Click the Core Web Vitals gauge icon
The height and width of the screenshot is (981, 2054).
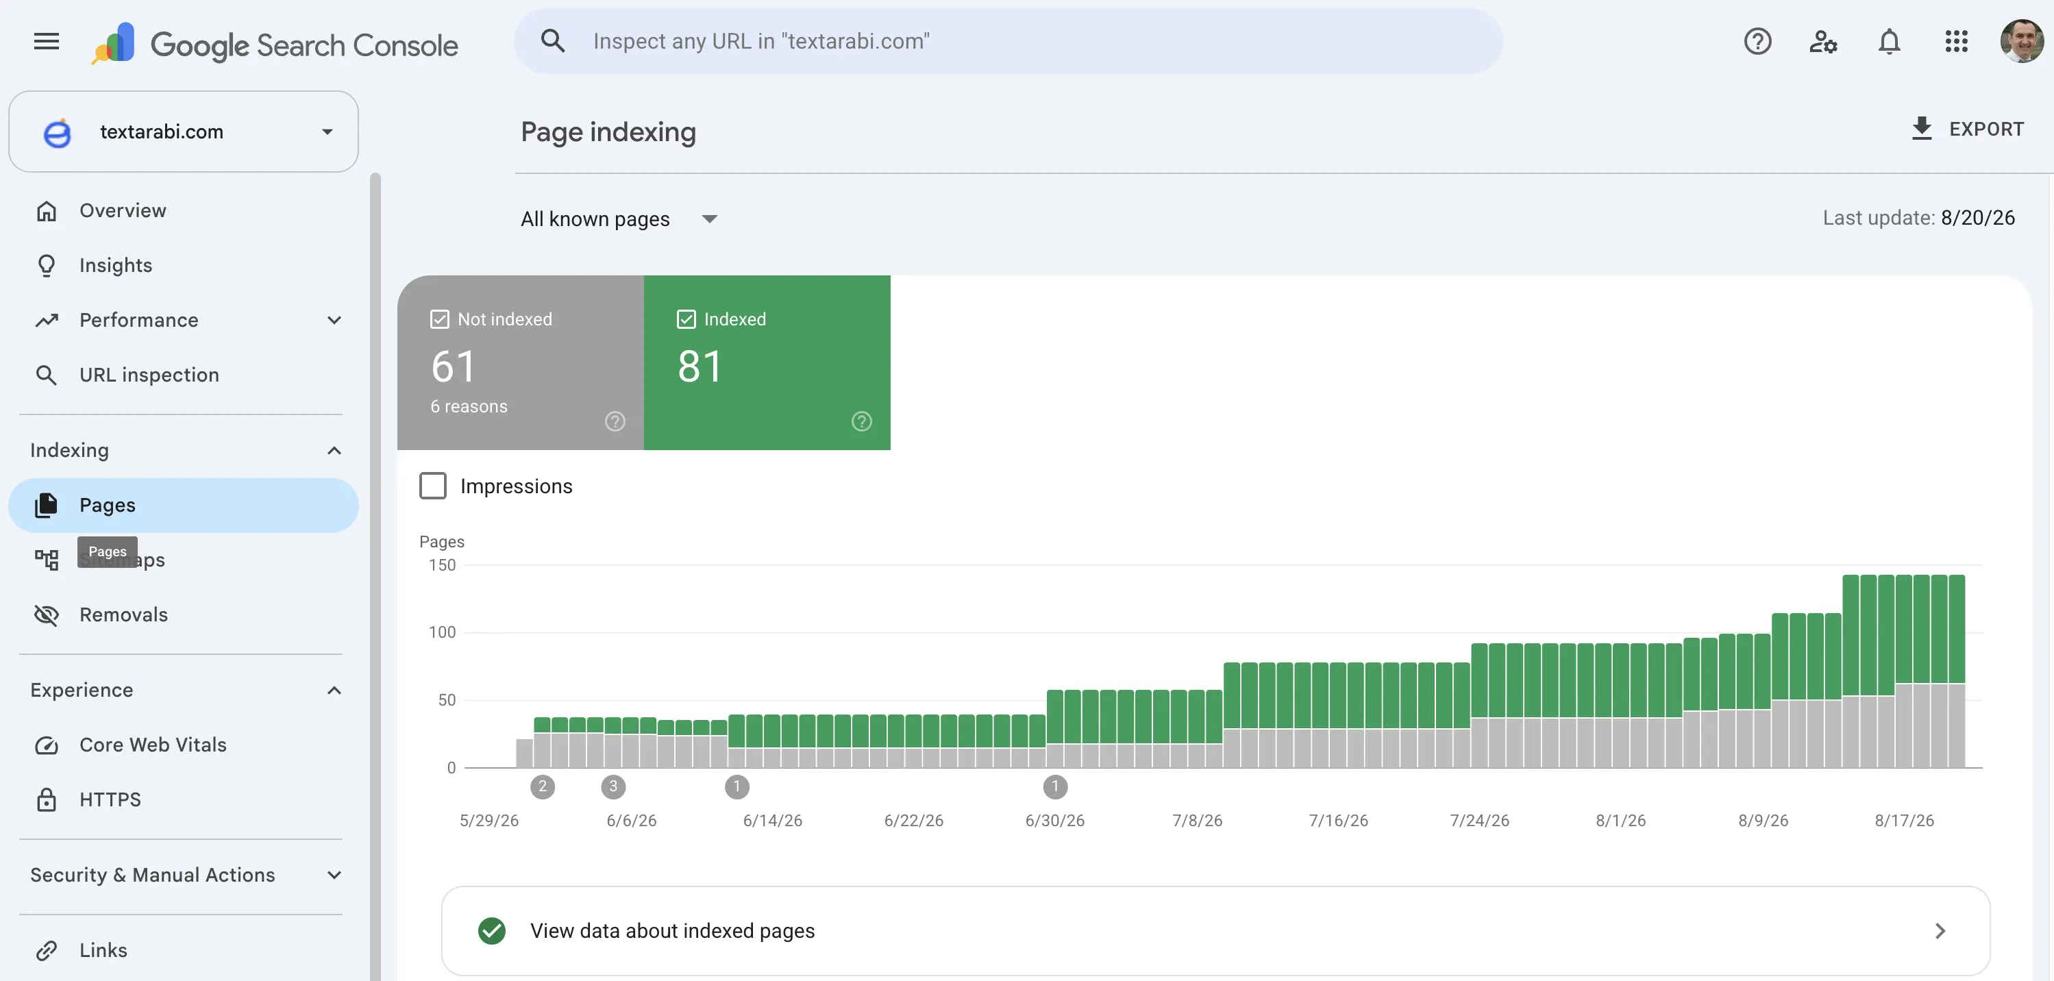pyautogui.click(x=47, y=745)
